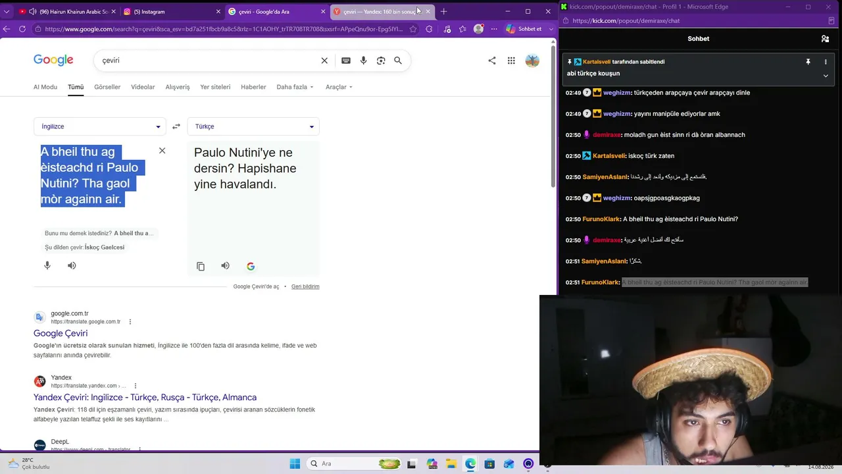Open Edge settings and more menu
This screenshot has width=842, height=474.
click(x=494, y=29)
